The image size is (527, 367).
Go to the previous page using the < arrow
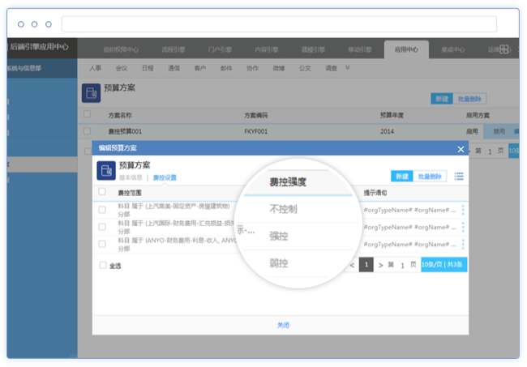[x=352, y=265]
